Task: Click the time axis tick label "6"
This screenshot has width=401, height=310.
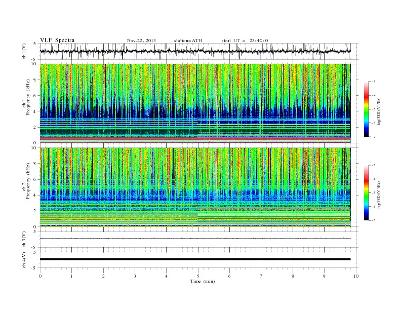Action: (229, 276)
